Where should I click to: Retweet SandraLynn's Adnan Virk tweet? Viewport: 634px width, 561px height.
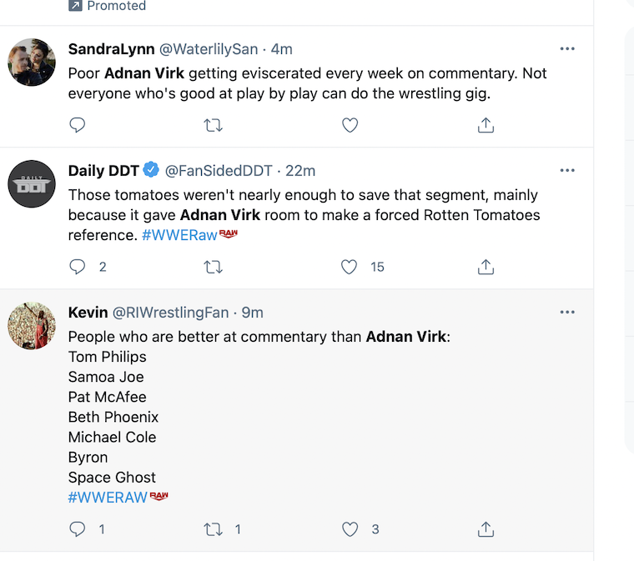[x=214, y=125]
